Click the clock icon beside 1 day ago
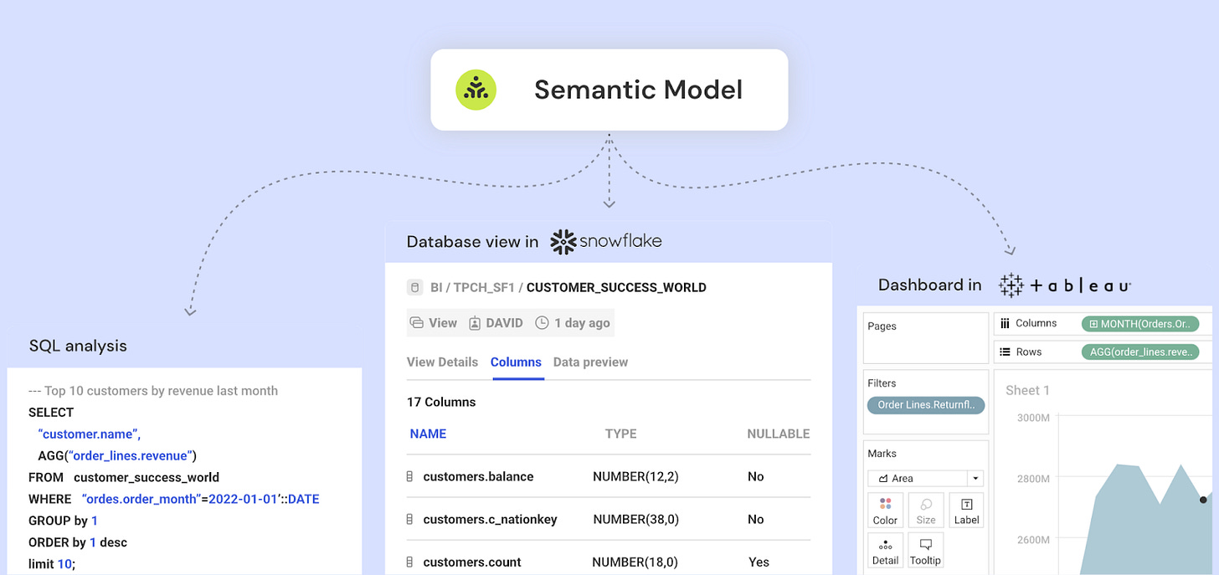The height and width of the screenshot is (575, 1219). coord(542,323)
